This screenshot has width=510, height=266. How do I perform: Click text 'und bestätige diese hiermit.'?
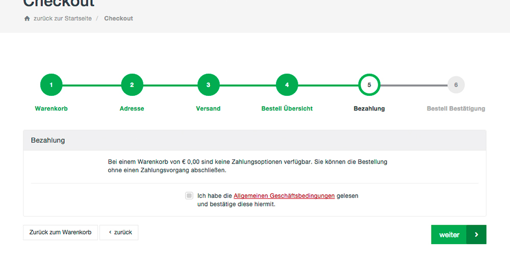tap(236, 204)
